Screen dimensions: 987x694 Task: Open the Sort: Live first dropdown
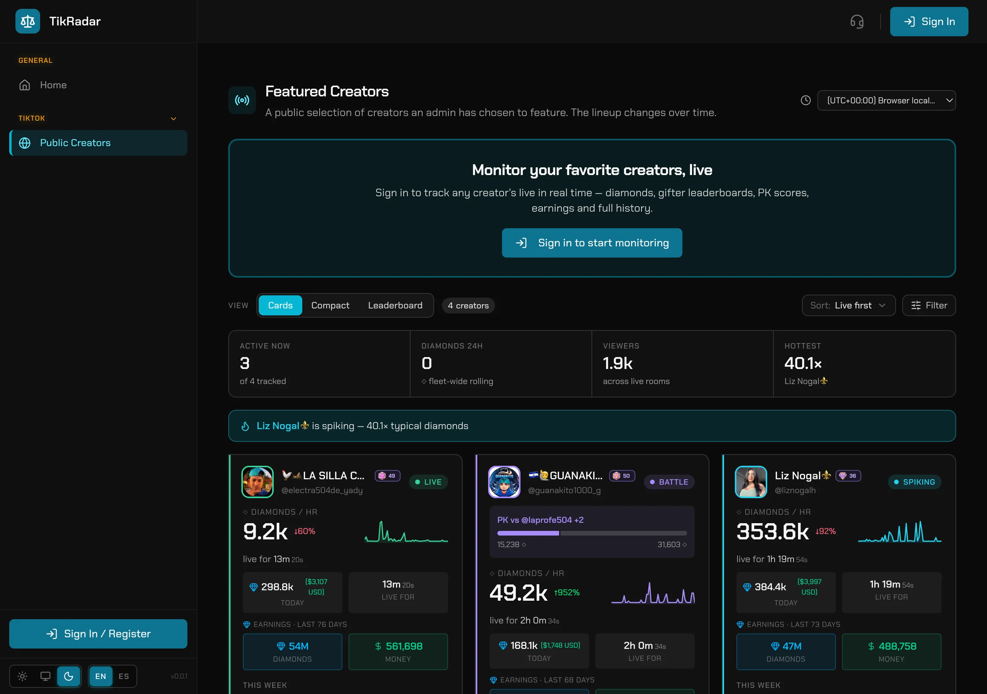coord(848,305)
